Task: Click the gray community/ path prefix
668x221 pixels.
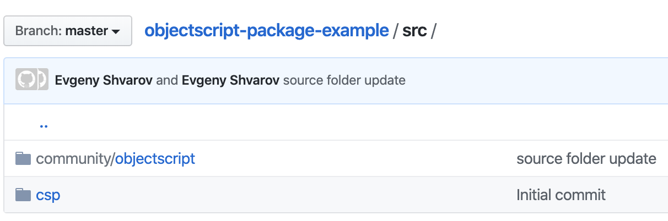Action: pyautogui.click(x=76, y=159)
